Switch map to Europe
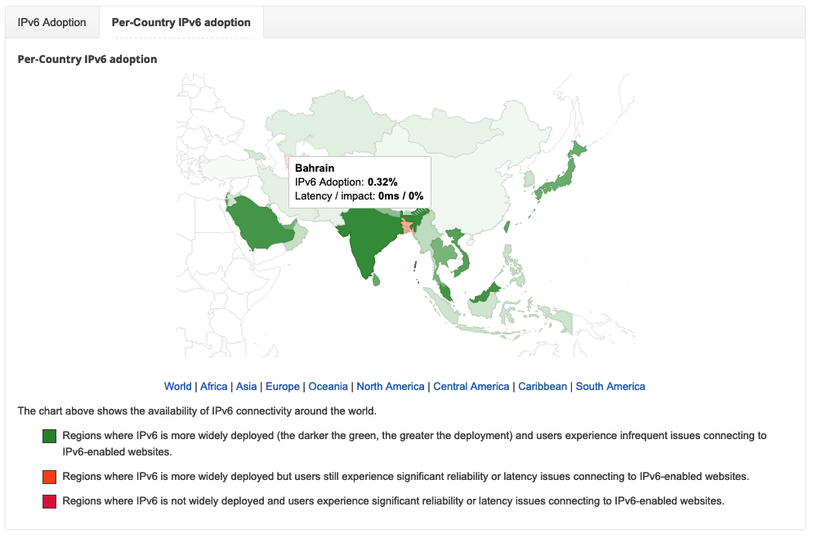 283,386
